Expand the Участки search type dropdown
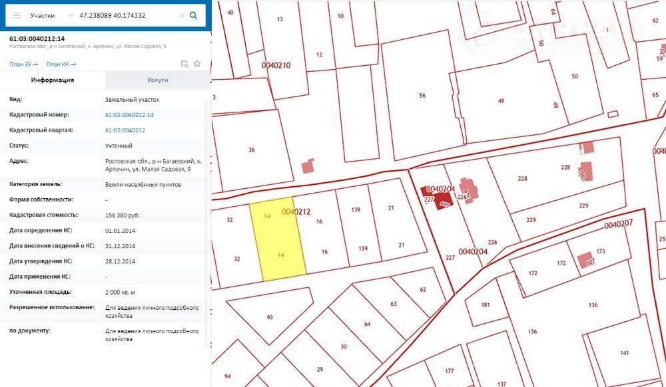The image size is (666, 387). click(x=52, y=15)
